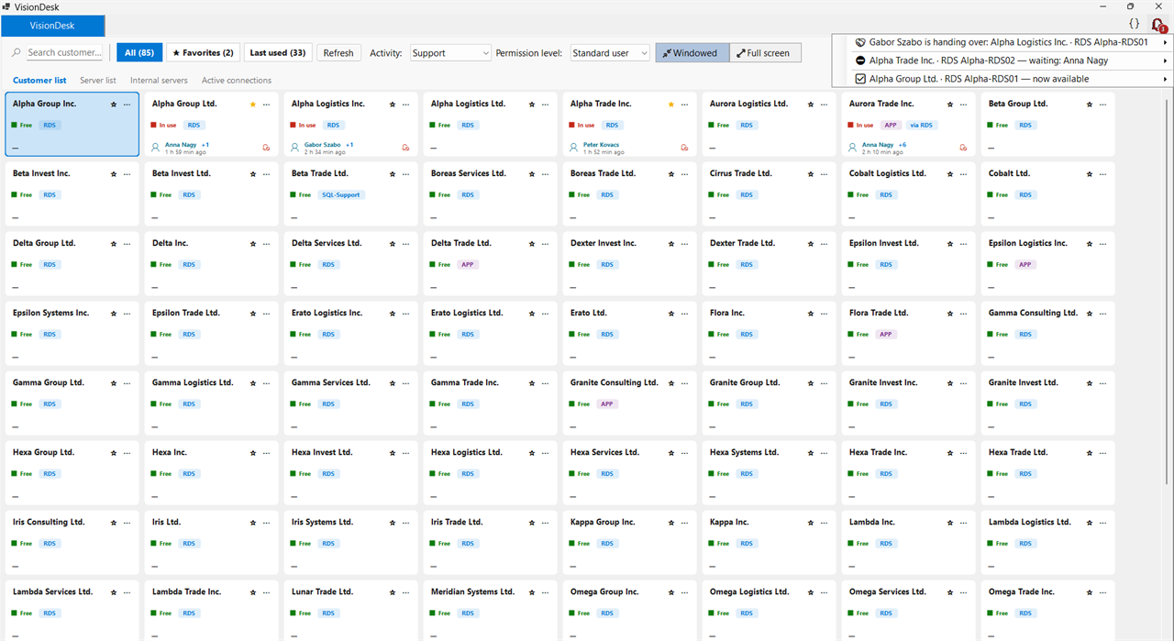Expand the arrow on Alpha Trade Inc. waiting notification
Screen dimensions: 1174x641
pos(1166,61)
